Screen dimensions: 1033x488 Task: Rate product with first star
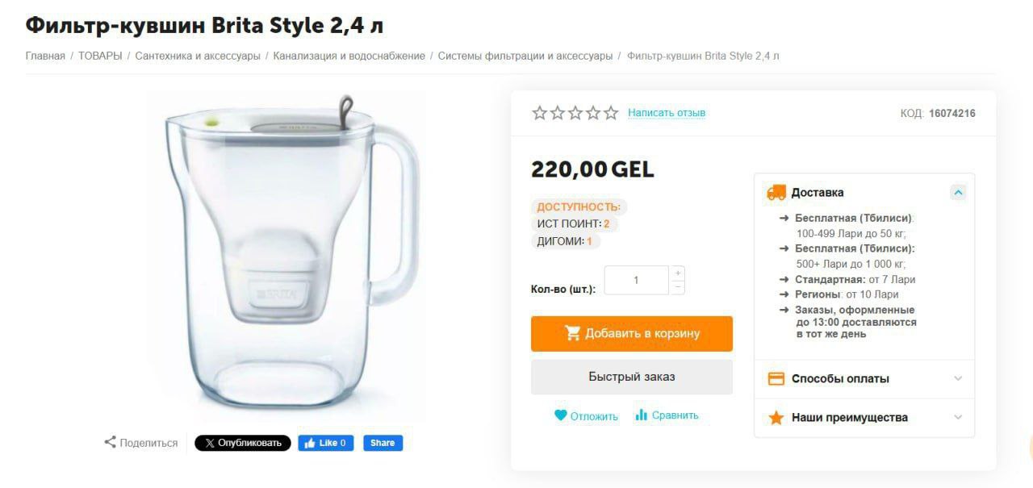pyautogui.click(x=540, y=113)
